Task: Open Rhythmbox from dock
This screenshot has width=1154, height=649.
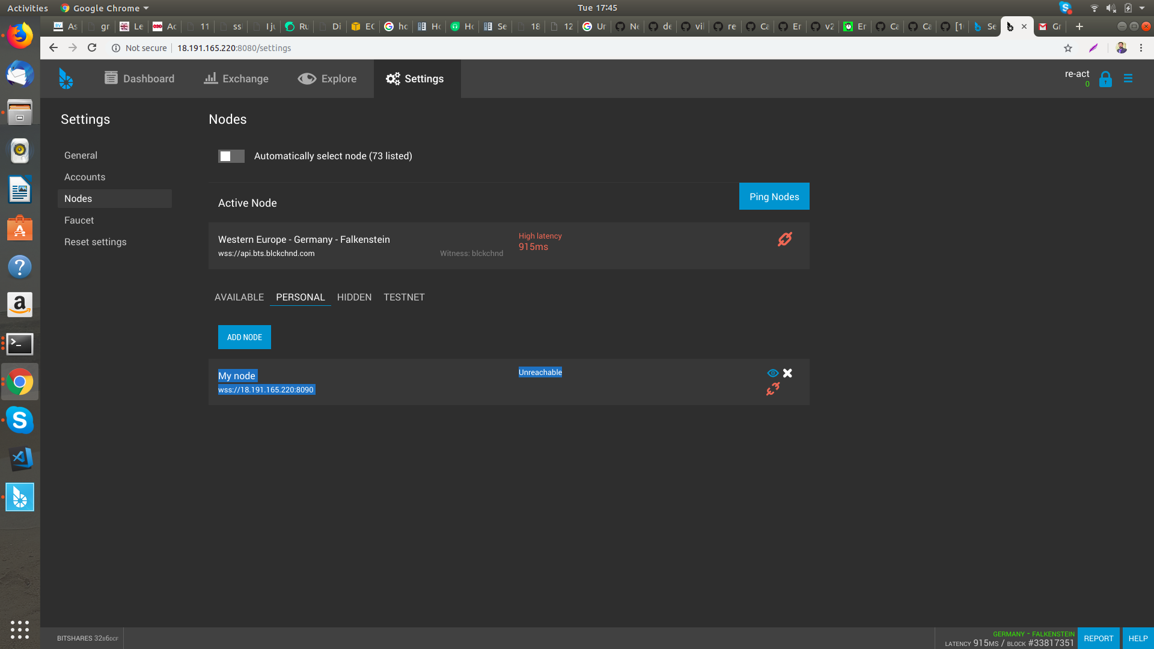Action: click(x=20, y=151)
